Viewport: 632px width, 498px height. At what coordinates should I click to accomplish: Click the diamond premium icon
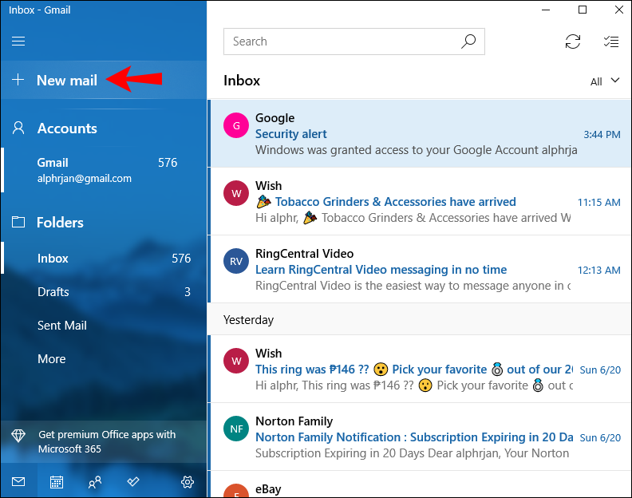click(x=18, y=436)
